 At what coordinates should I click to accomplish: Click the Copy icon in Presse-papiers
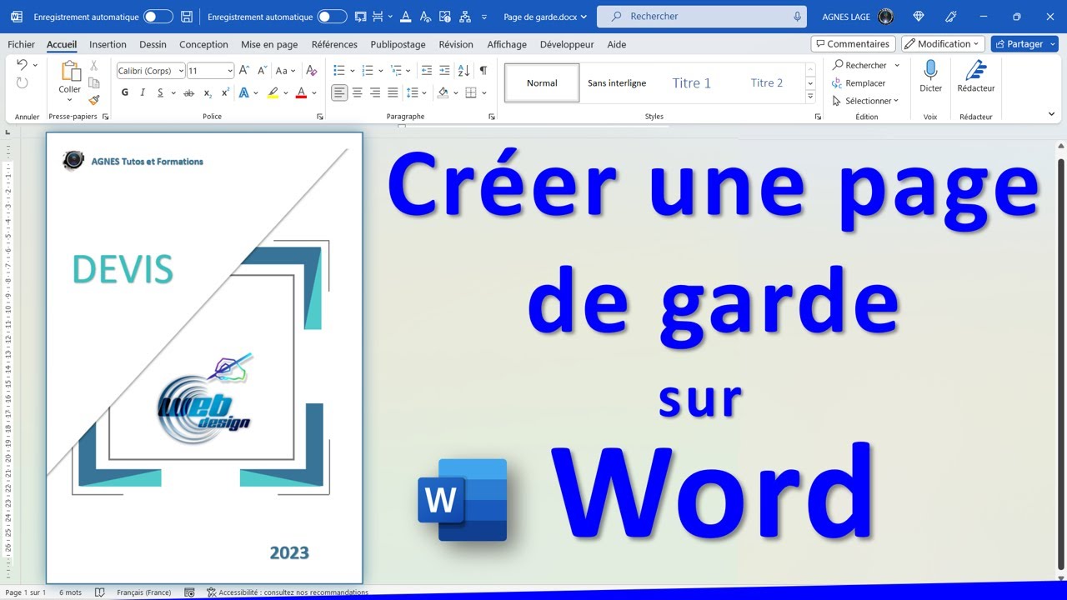pyautogui.click(x=94, y=82)
